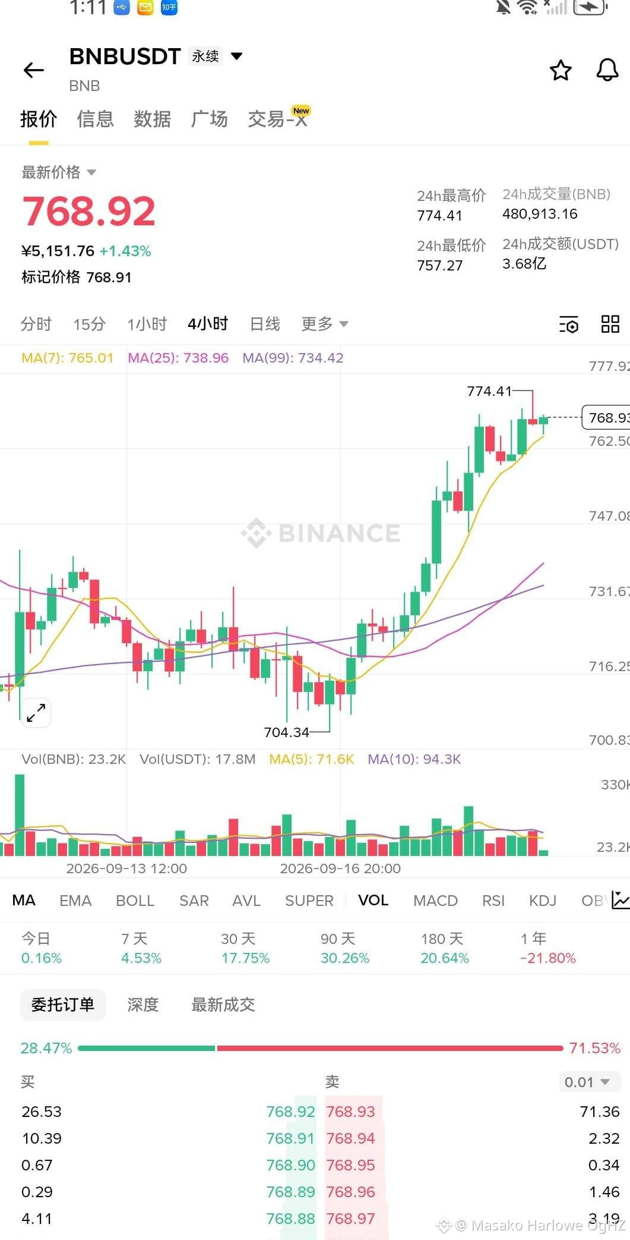Switch to the 数据 tab
Image resolution: width=630 pixels, height=1240 pixels.
click(153, 119)
